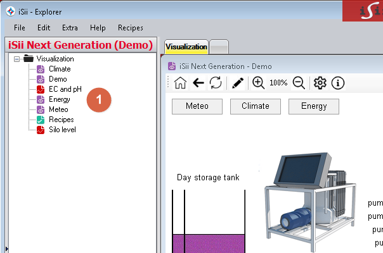Select Demo in the tree
This screenshot has width=383, height=253.
(58, 79)
